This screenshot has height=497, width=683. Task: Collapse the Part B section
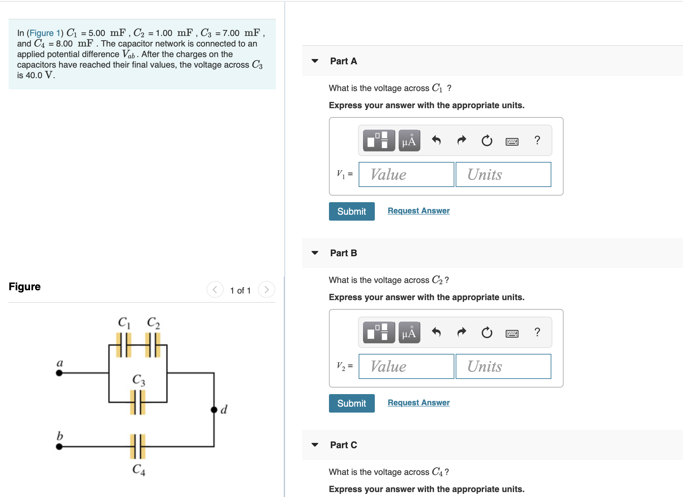coord(315,253)
